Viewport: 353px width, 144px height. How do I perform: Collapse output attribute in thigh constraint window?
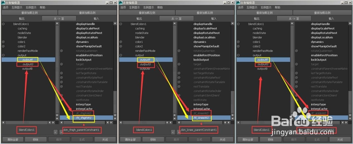[3, 55]
